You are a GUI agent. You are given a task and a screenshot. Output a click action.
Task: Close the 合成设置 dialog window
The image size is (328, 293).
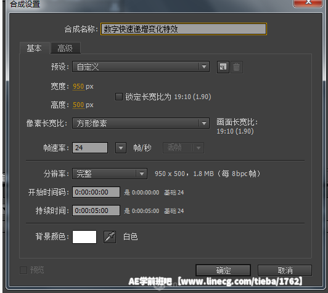(308, 3)
